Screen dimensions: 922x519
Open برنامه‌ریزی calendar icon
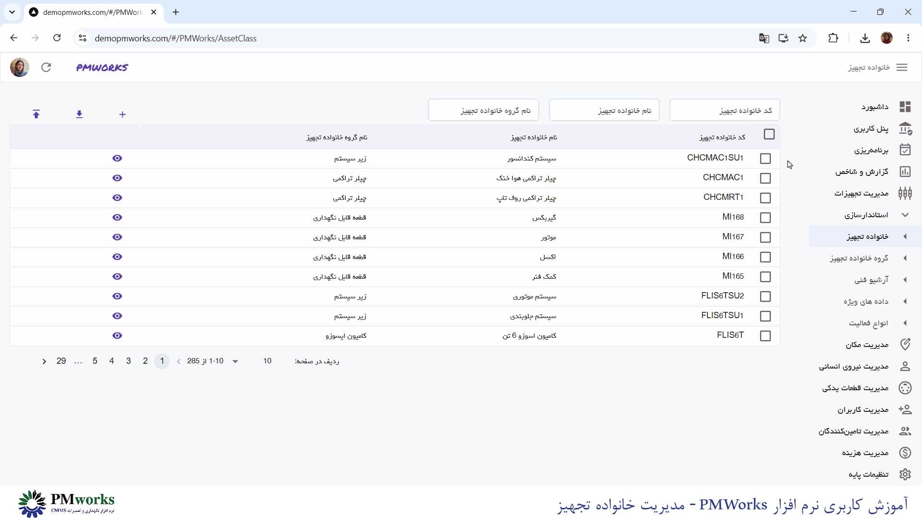click(905, 150)
